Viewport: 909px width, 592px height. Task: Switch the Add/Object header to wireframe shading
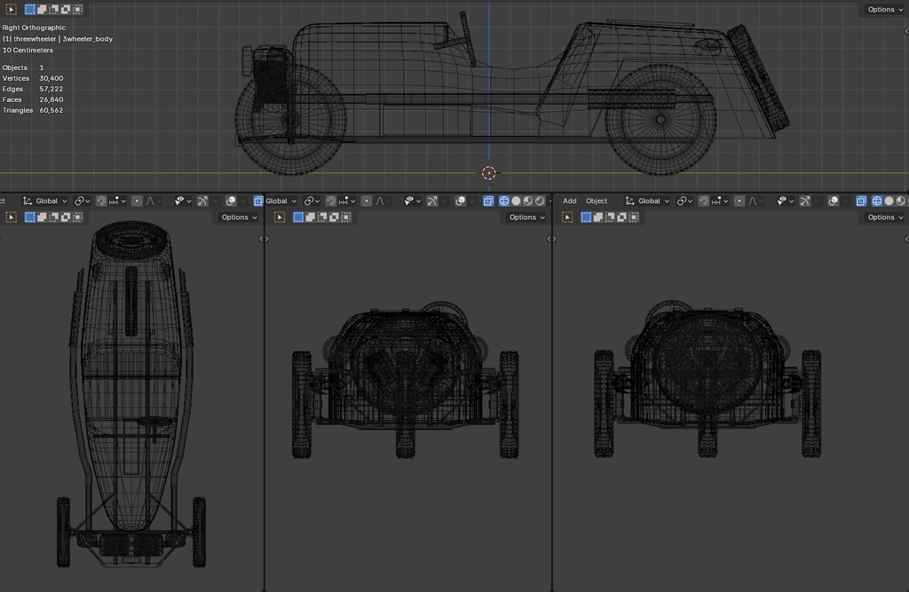coord(877,201)
